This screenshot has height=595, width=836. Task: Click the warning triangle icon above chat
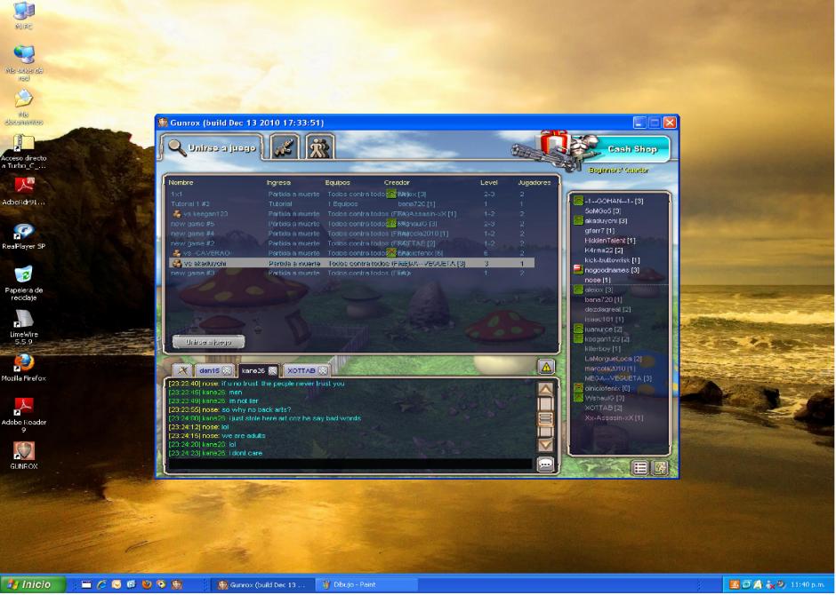[x=546, y=367]
